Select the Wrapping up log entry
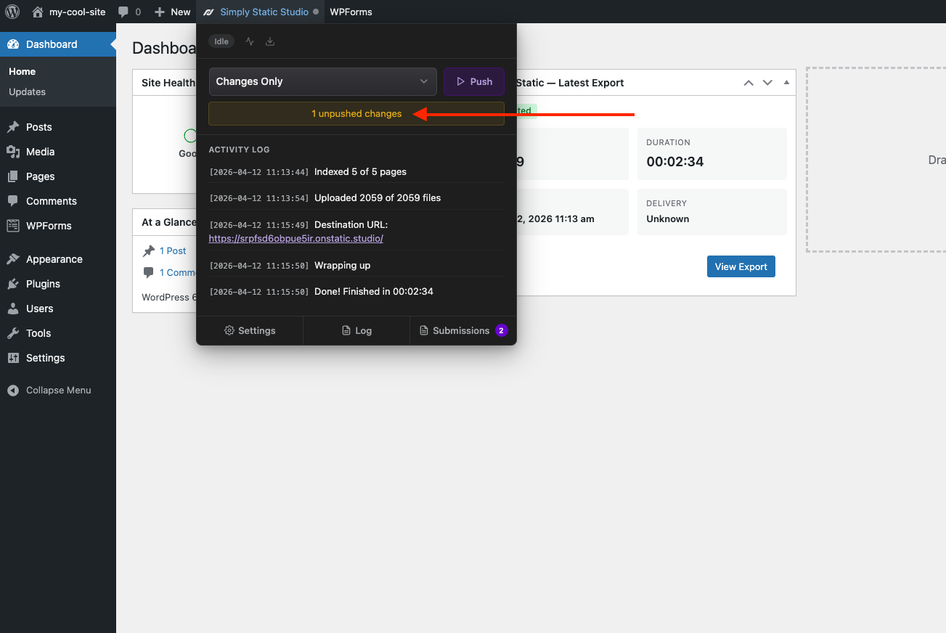The width and height of the screenshot is (946, 633). tap(356, 265)
